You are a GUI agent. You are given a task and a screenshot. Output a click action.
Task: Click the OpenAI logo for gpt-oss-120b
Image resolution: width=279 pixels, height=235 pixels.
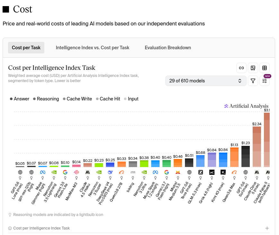pyautogui.click(x=31, y=172)
